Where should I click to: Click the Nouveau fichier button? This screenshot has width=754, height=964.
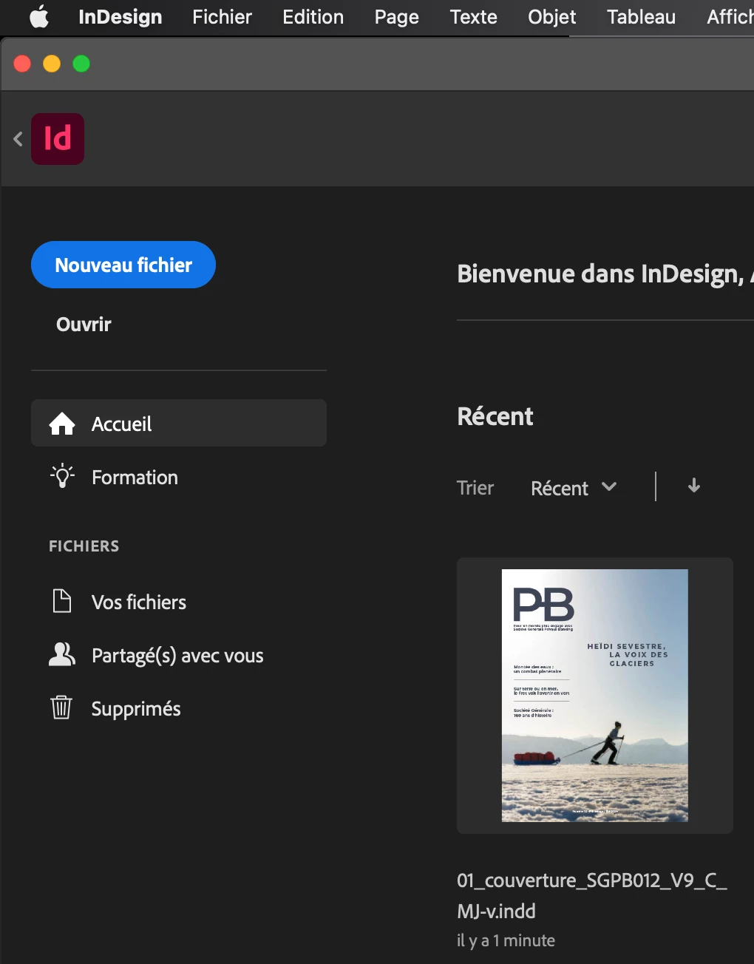(123, 265)
